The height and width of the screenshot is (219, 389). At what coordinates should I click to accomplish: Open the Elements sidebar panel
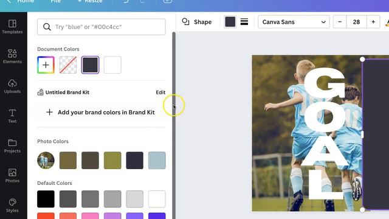tap(12, 57)
